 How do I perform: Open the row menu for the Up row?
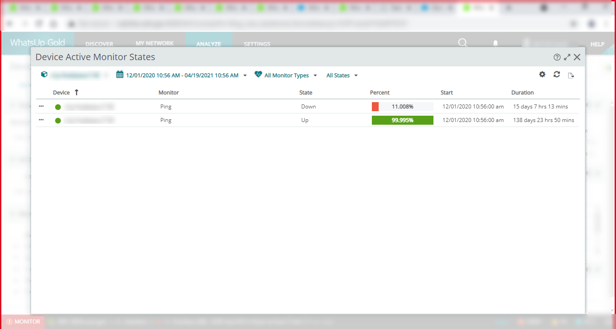(41, 120)
